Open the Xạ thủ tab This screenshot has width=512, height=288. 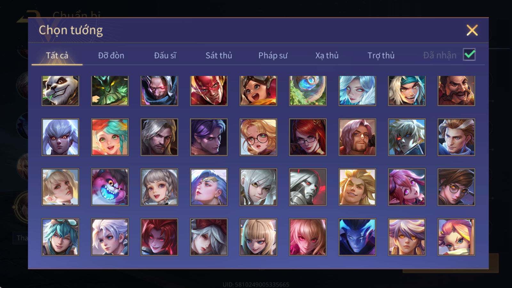327,55
